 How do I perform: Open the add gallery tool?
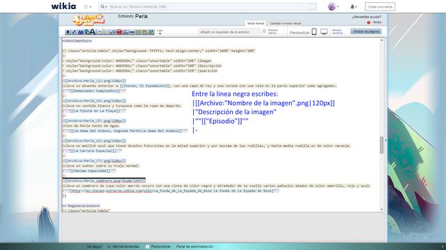pyautogui.click(x=145, y=32)
